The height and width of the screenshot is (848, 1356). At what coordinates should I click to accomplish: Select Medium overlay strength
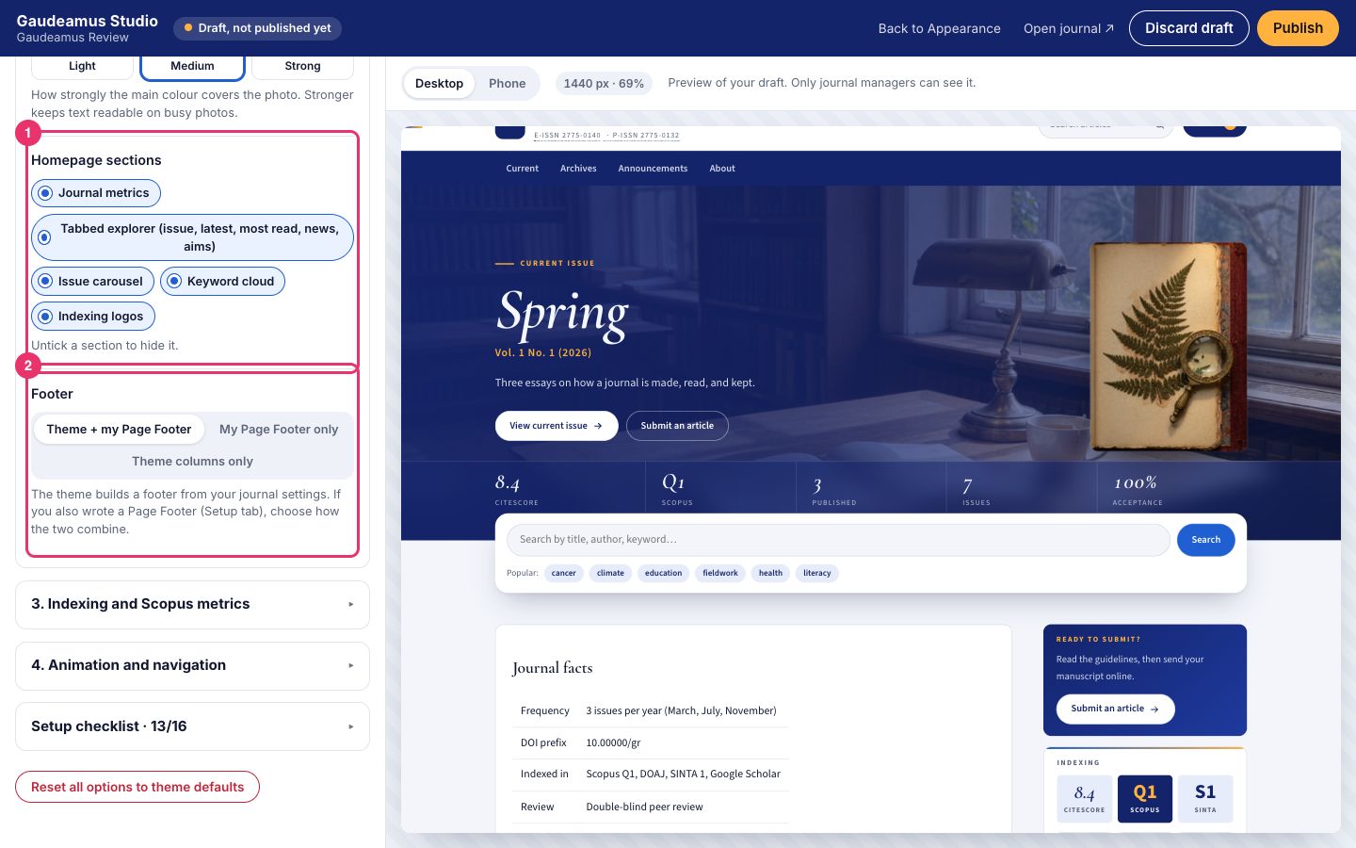(192, 66)
